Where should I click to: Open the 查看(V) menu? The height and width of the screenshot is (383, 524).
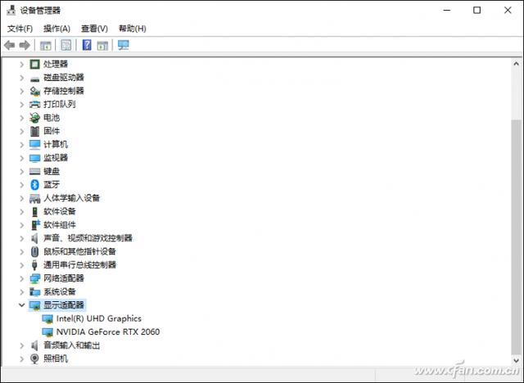95,29
